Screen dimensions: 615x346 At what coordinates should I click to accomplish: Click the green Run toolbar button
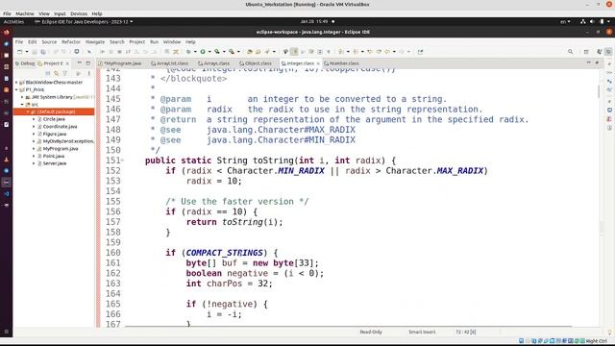[x=203, y=51]
